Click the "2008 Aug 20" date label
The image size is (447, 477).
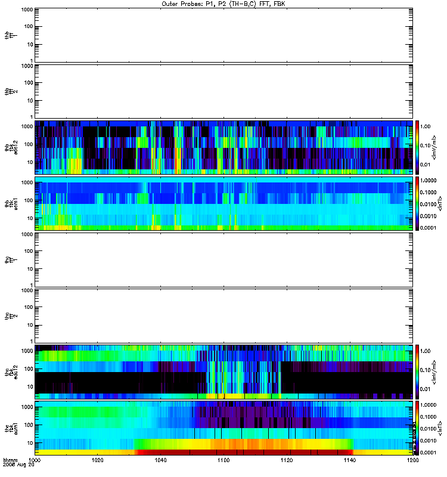click(x=18, y=465)
